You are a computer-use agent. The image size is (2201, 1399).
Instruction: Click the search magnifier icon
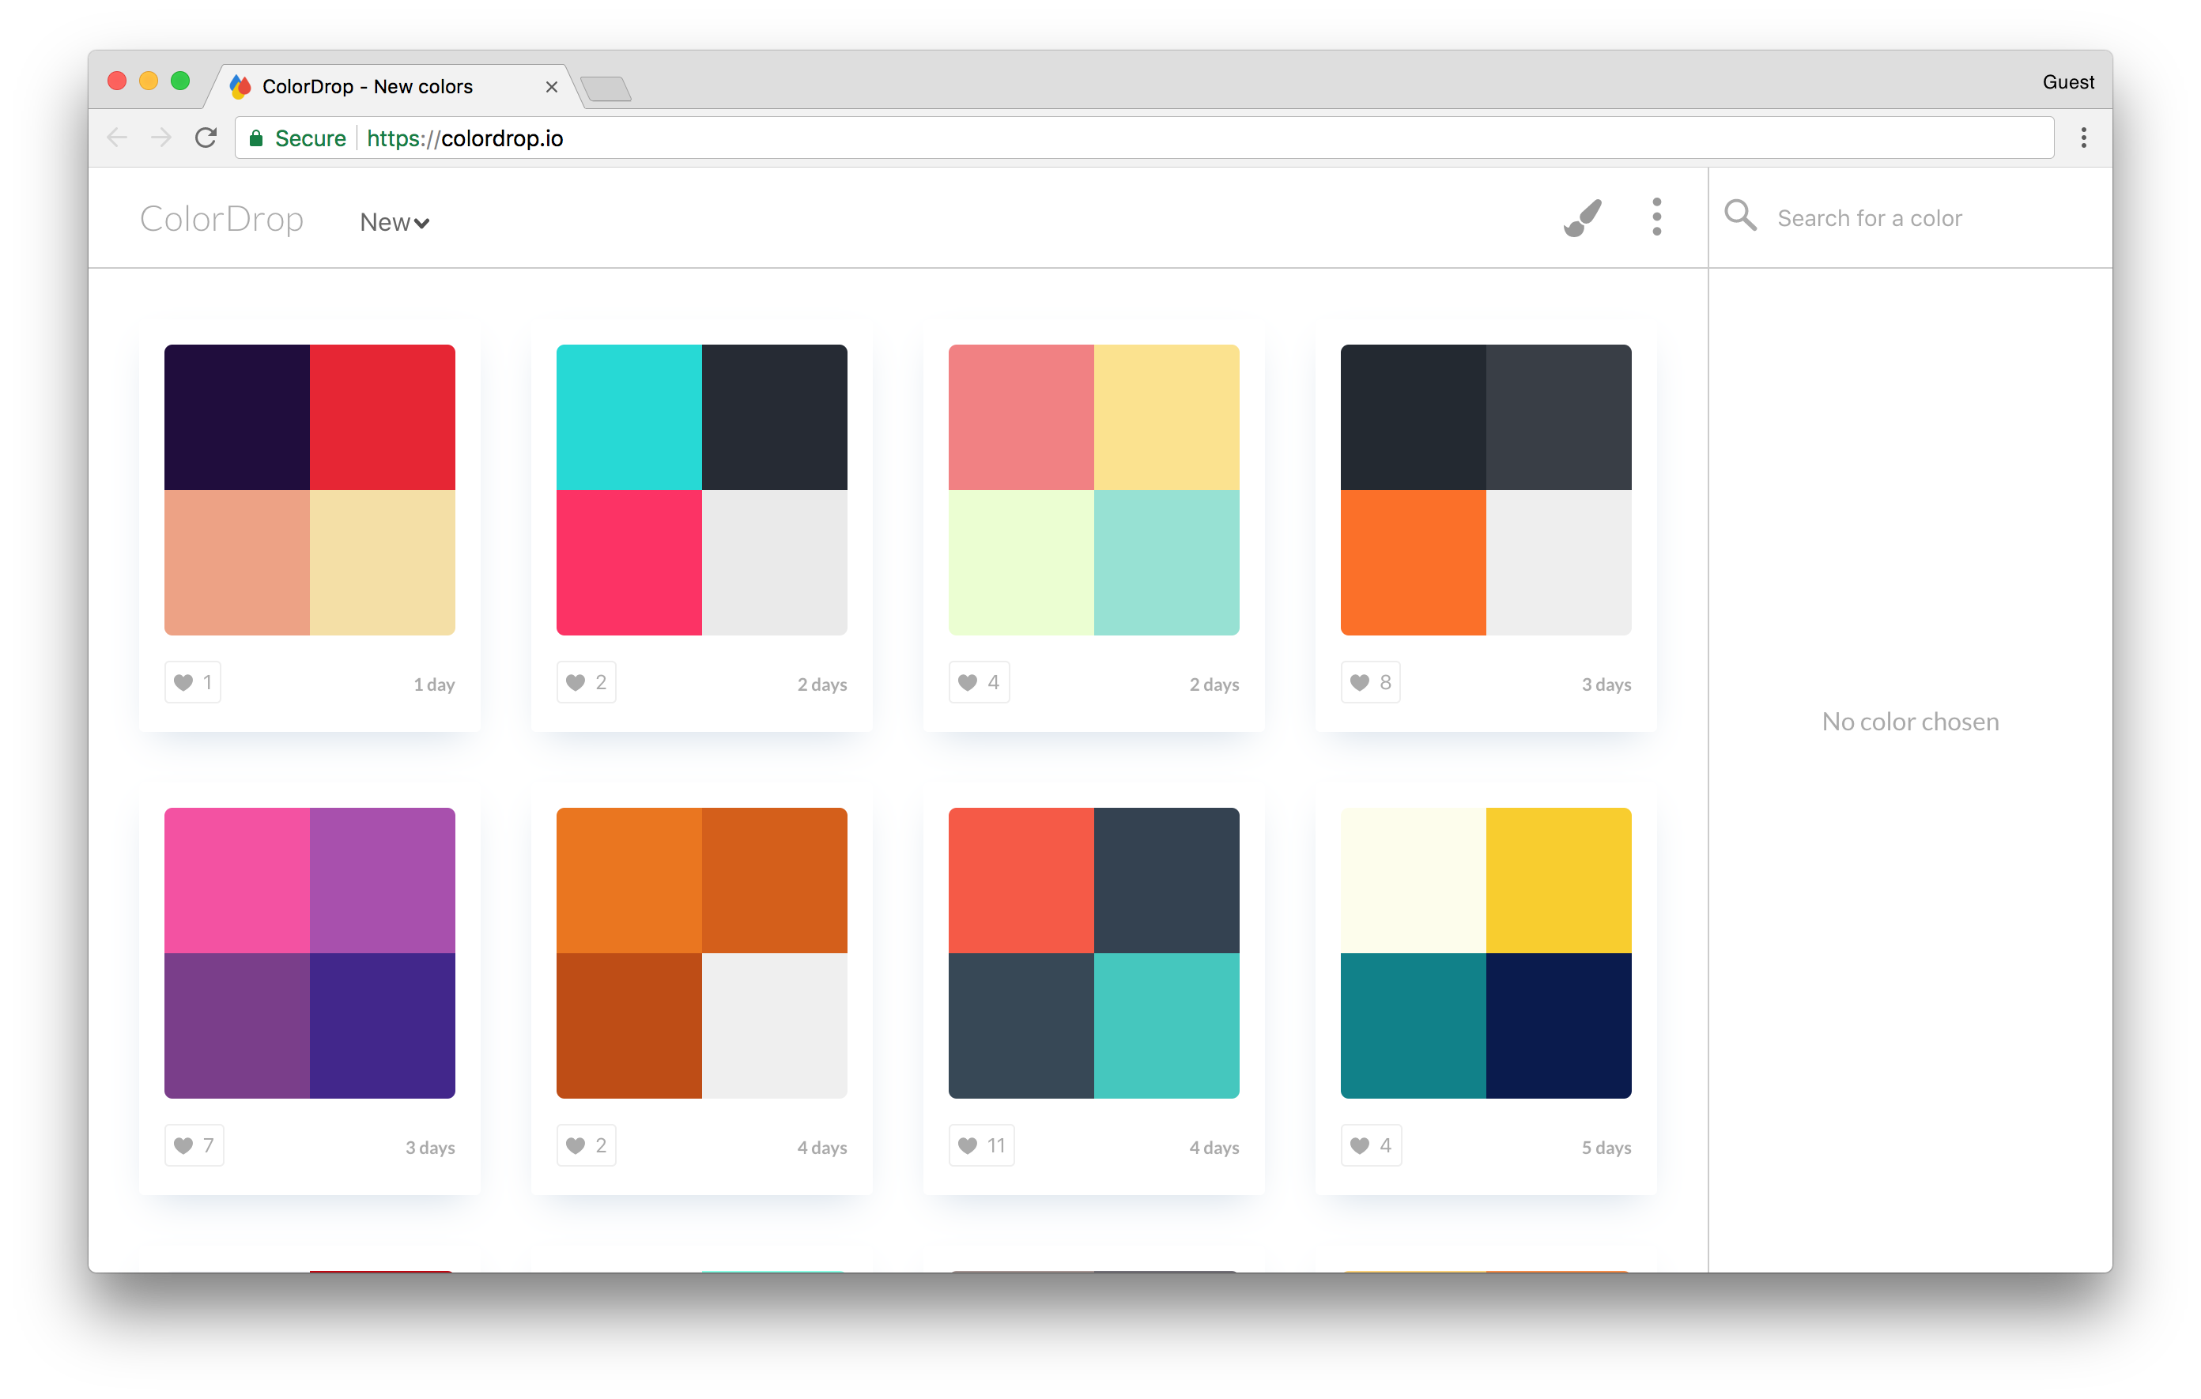[x=1739, y=217]
